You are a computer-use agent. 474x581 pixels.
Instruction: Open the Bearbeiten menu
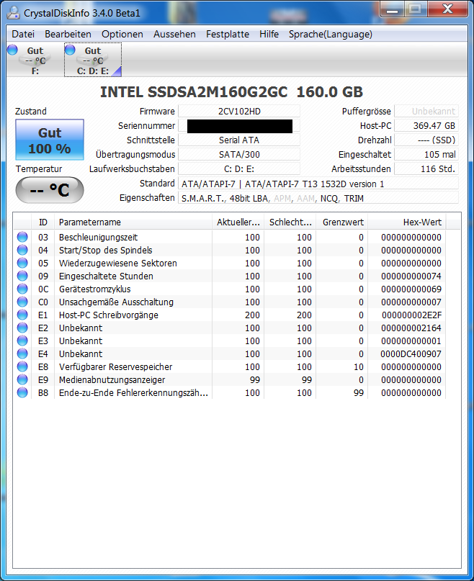[x=68, y=34]
